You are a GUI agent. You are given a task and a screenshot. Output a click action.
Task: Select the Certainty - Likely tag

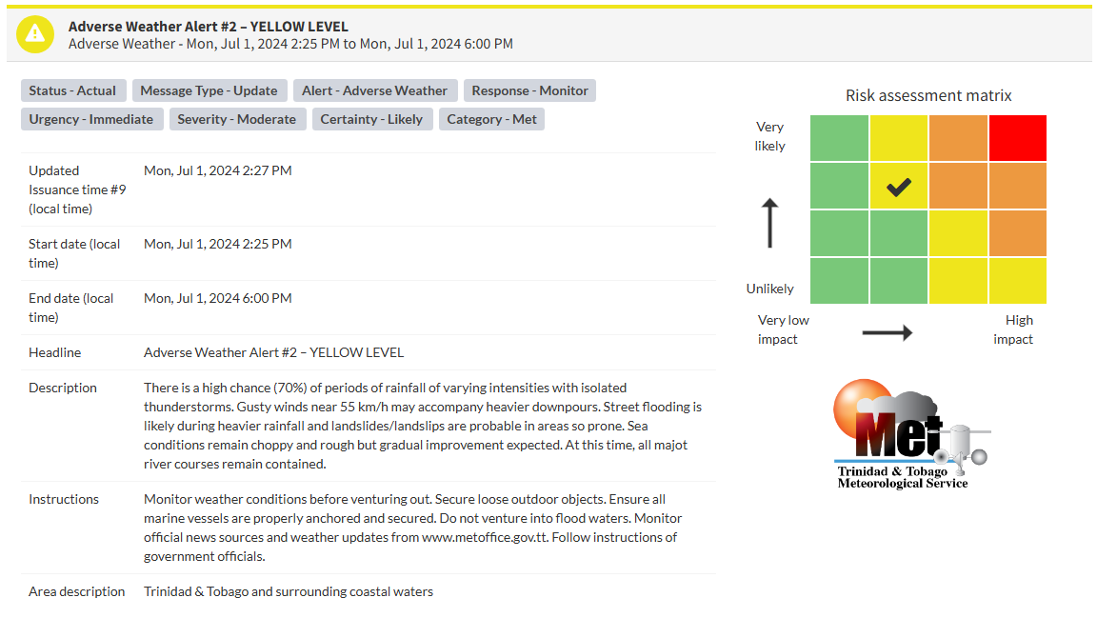(371, 119)
